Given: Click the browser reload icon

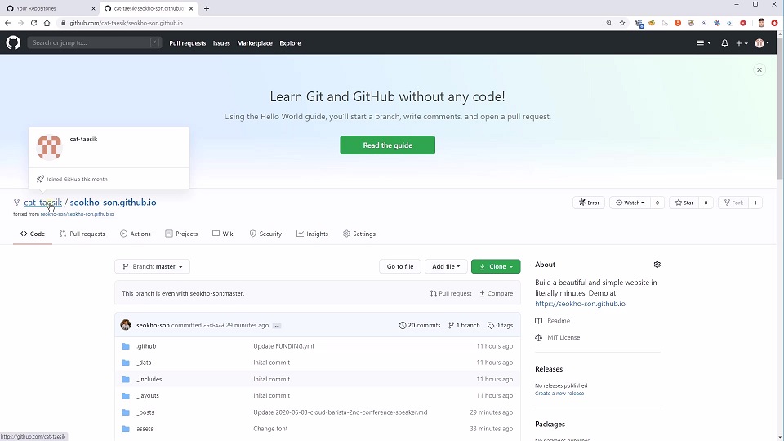Looking at the screenshot, I should [33, 23].
